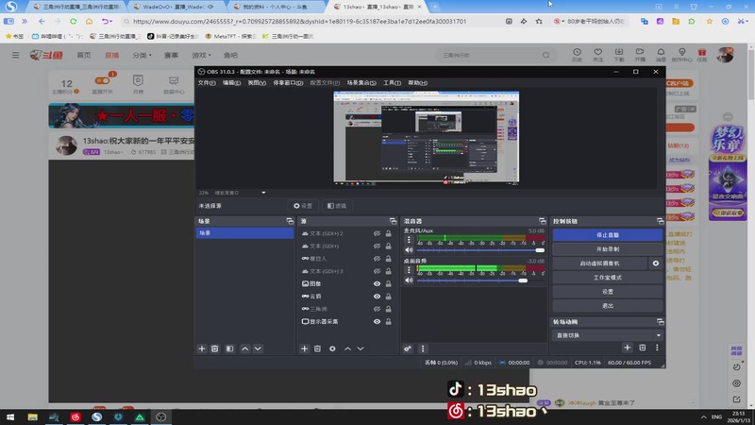755x425 pixels.
Task: Show the hidden 文本 (GDI+) 3 source
Action: click(377, 271)
